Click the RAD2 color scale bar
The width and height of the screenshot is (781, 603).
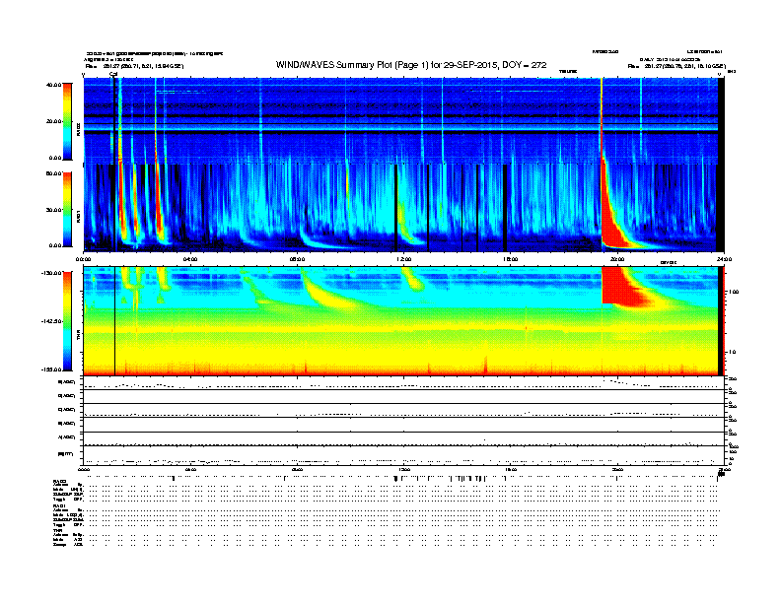coord(66,120)
